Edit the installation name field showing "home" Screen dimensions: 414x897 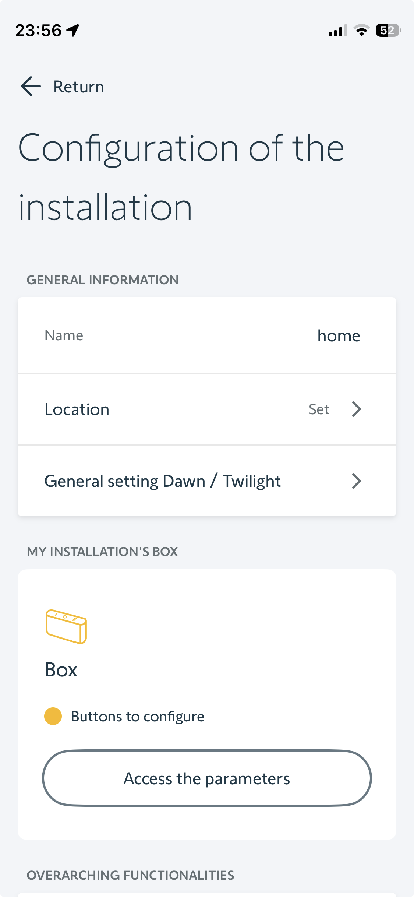[x=339, y=336]
